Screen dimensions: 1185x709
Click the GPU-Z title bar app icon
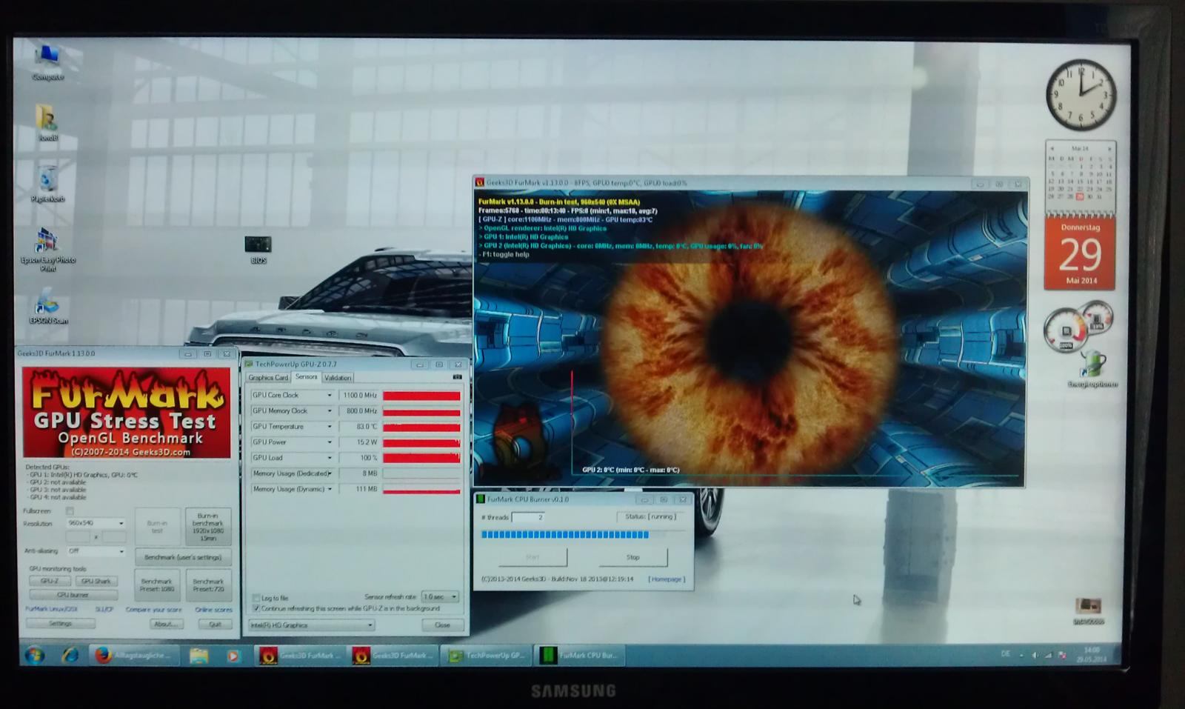[249, 365]
